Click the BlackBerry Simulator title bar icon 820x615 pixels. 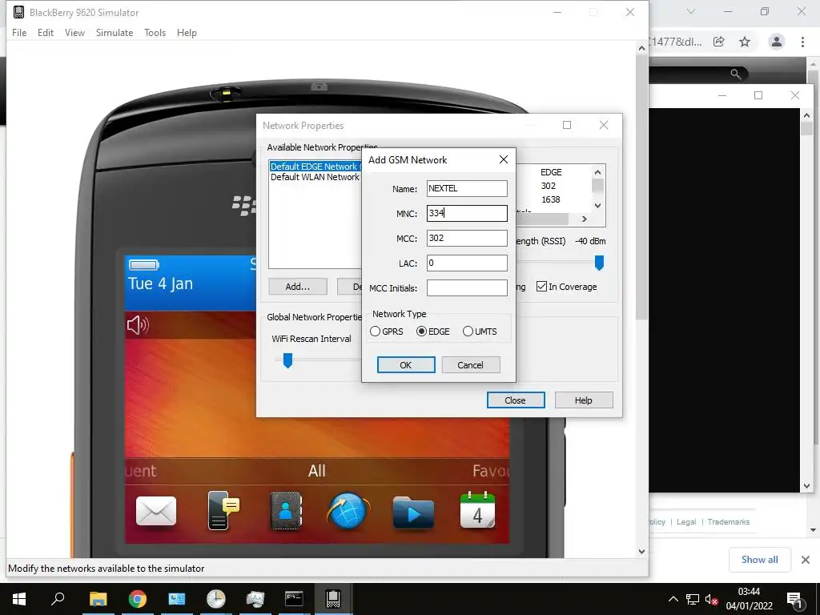[19, 12]
